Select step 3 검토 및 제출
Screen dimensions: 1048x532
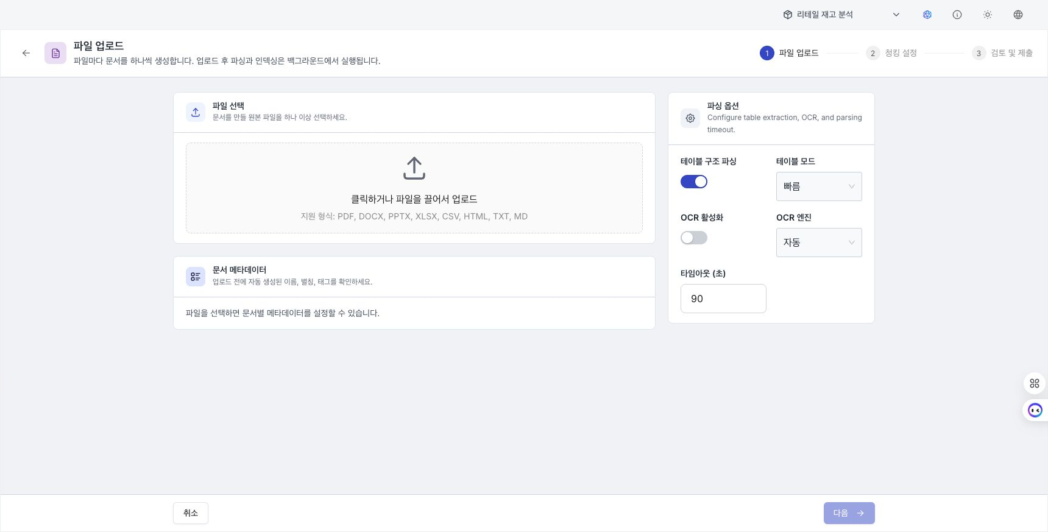[x=1002, y=53]
